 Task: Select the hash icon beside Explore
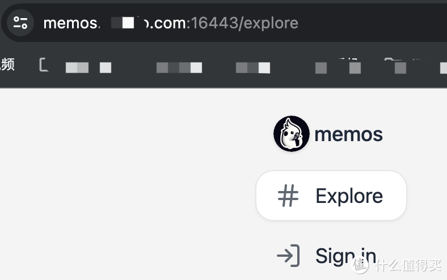(288, 196)
